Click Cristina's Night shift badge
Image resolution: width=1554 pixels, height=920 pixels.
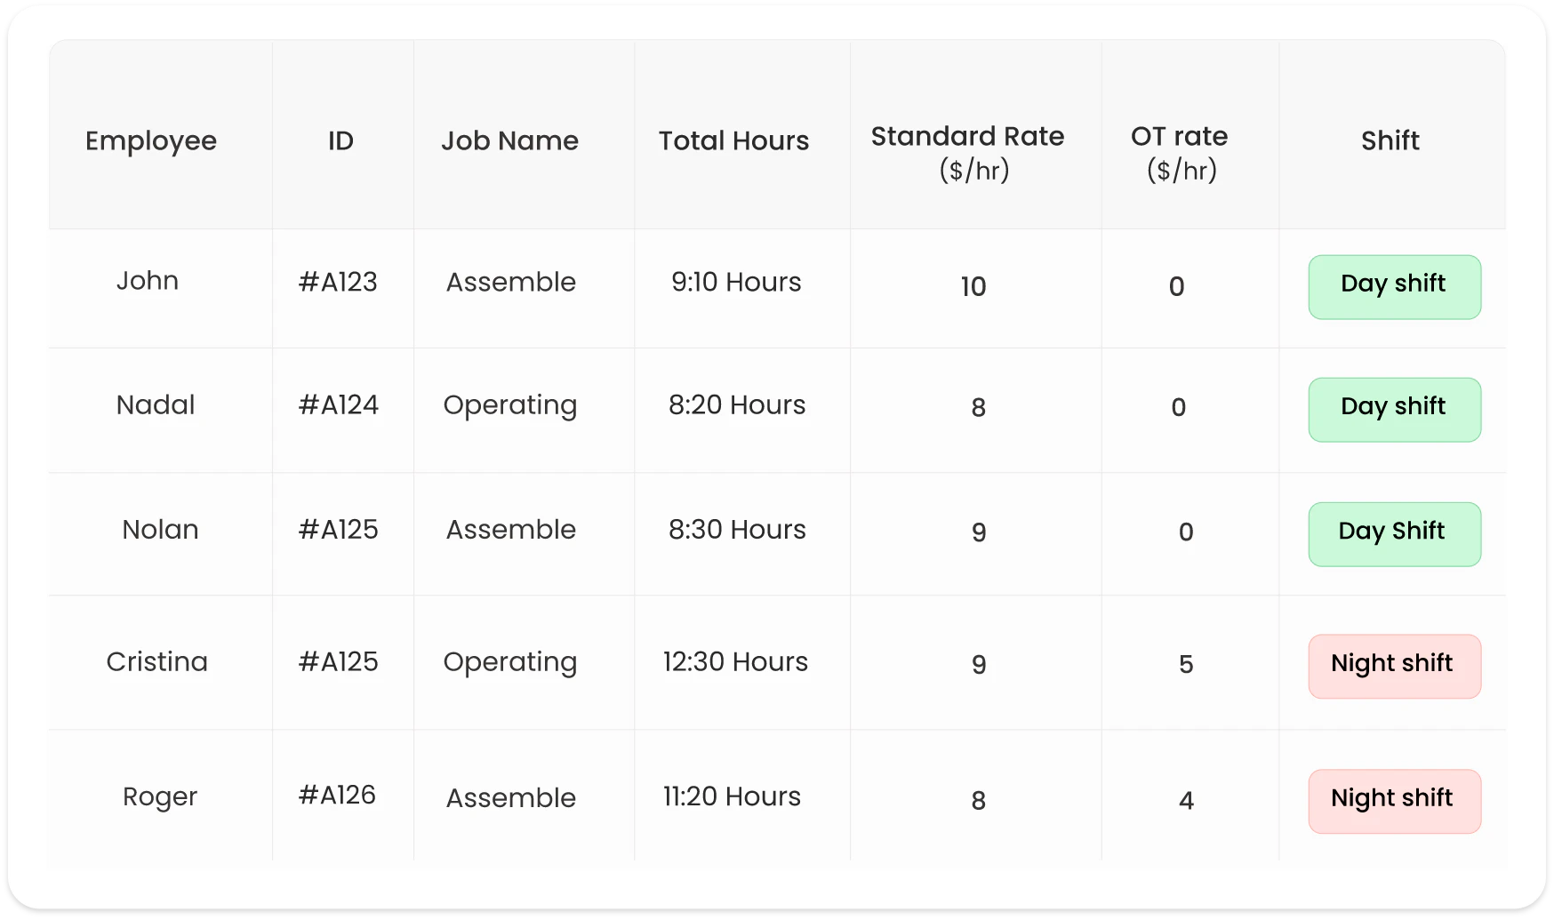(x=1394, y=666)
